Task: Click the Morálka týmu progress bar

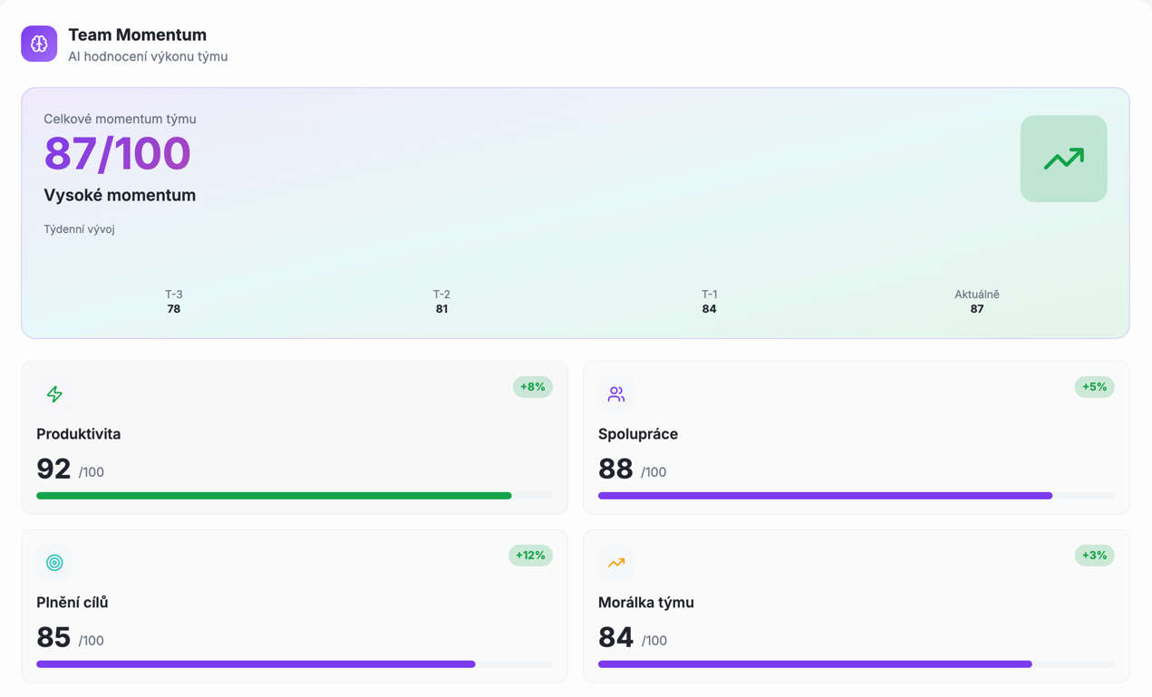Action: (x=815, y=664)
